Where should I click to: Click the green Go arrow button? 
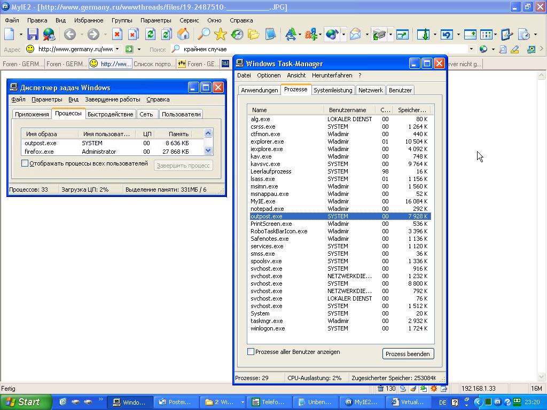(129, 49)
